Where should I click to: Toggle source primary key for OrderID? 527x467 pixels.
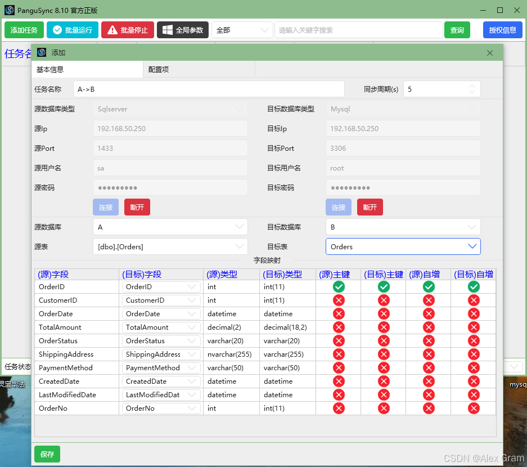tap(339, 287)
